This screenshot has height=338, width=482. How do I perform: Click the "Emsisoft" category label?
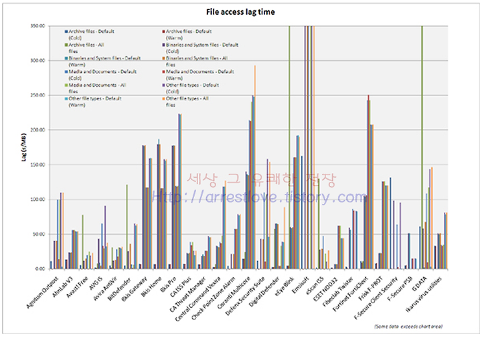pos(302,285)
